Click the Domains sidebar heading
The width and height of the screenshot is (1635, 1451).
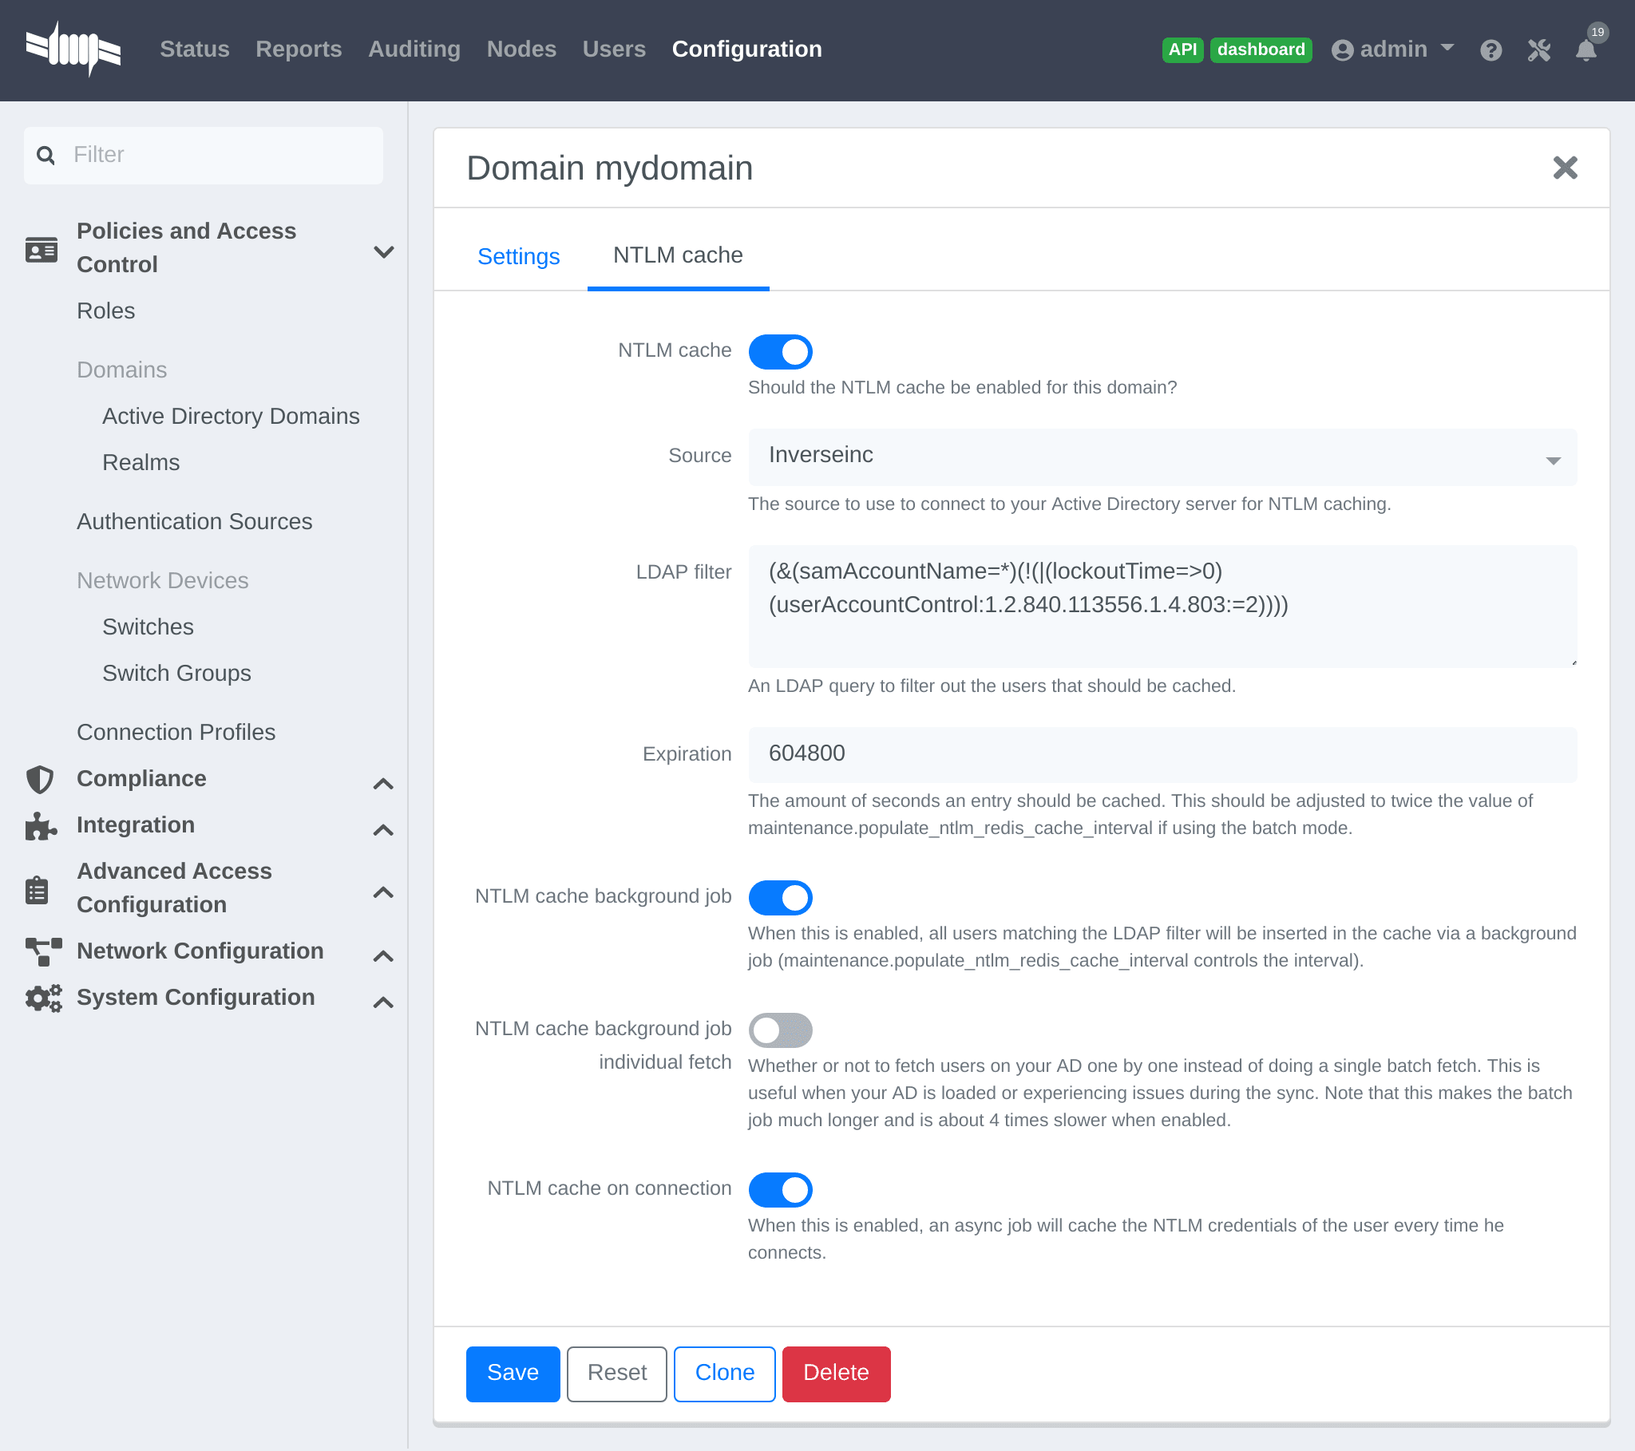121,370
